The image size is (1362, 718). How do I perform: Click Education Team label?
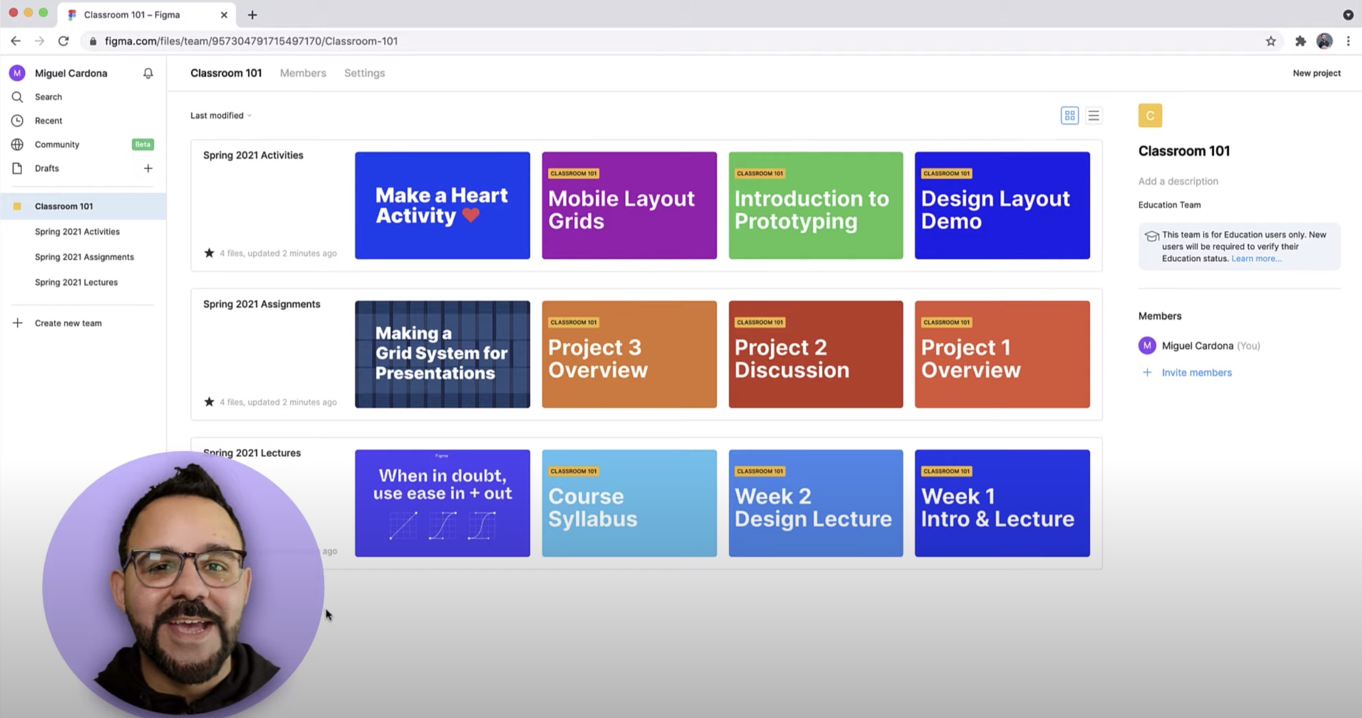[x=1169, y=205]
